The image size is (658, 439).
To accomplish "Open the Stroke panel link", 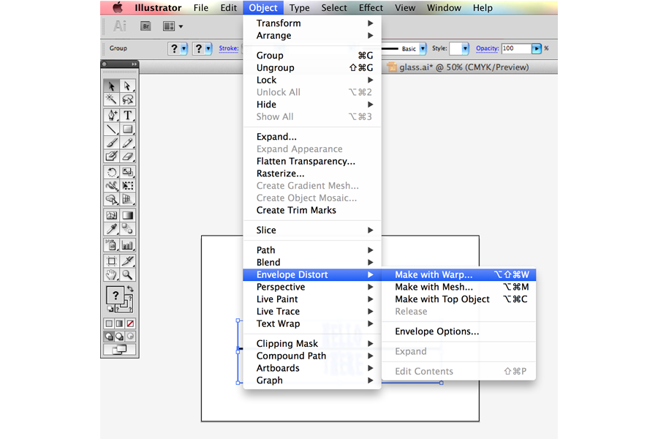I will click(229, 48).
